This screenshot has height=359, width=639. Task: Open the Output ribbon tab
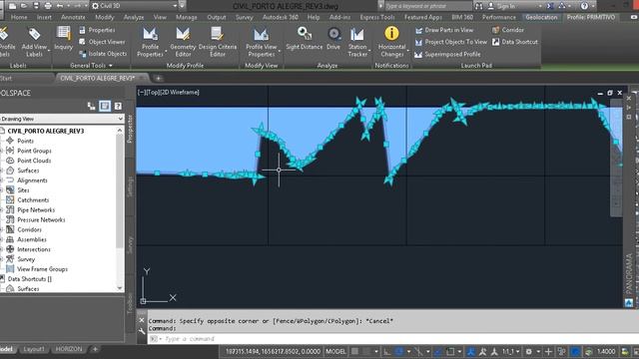click(x=216, y=18)
